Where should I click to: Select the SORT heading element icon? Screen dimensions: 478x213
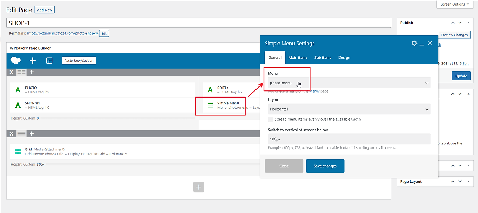coord(210,90)
